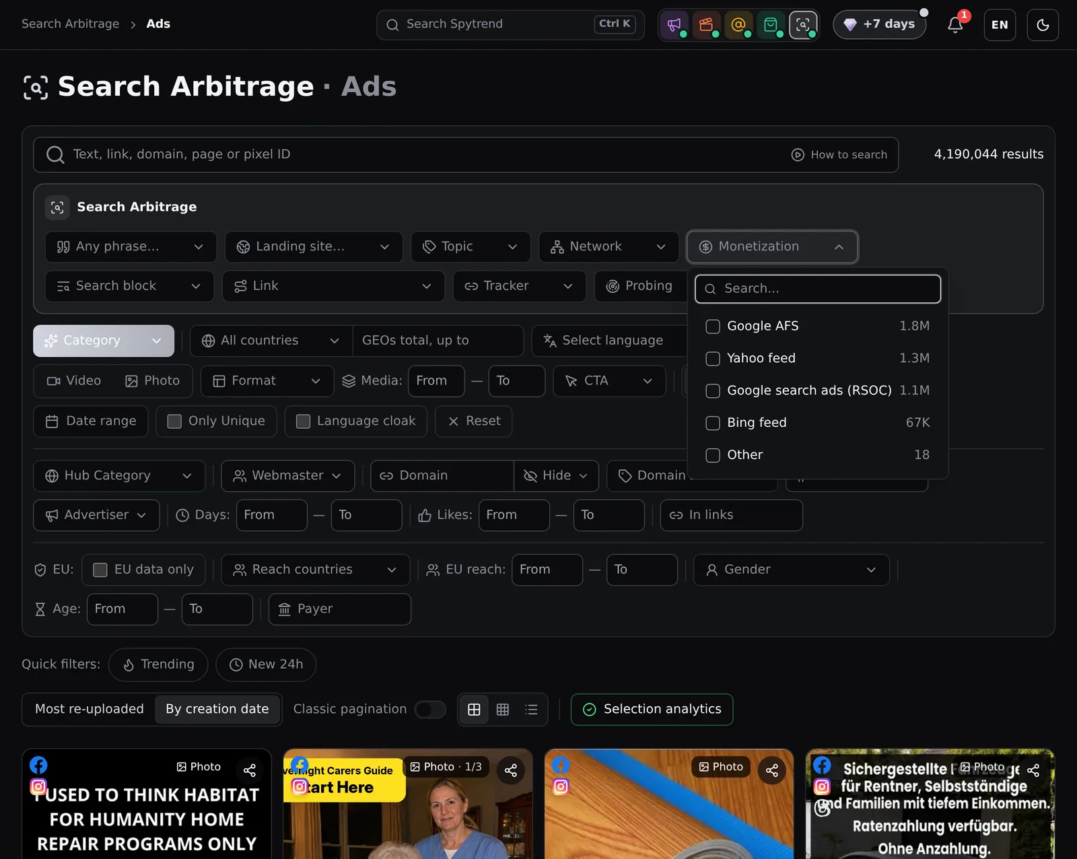Enable the Only Unique checkbox
Viewport: 1077px width, 859px height.
[x=174, y=421]
